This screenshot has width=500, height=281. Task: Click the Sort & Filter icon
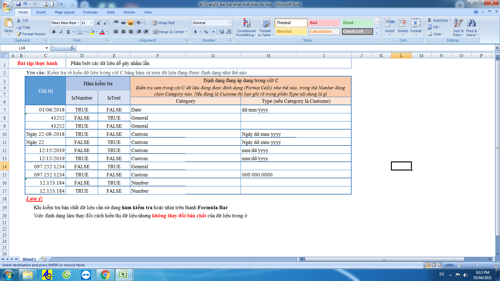(x=458, y=23)
